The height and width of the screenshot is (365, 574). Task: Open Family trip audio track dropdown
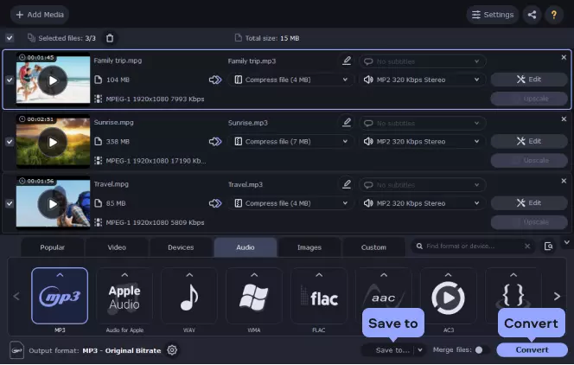click(423, 80)
